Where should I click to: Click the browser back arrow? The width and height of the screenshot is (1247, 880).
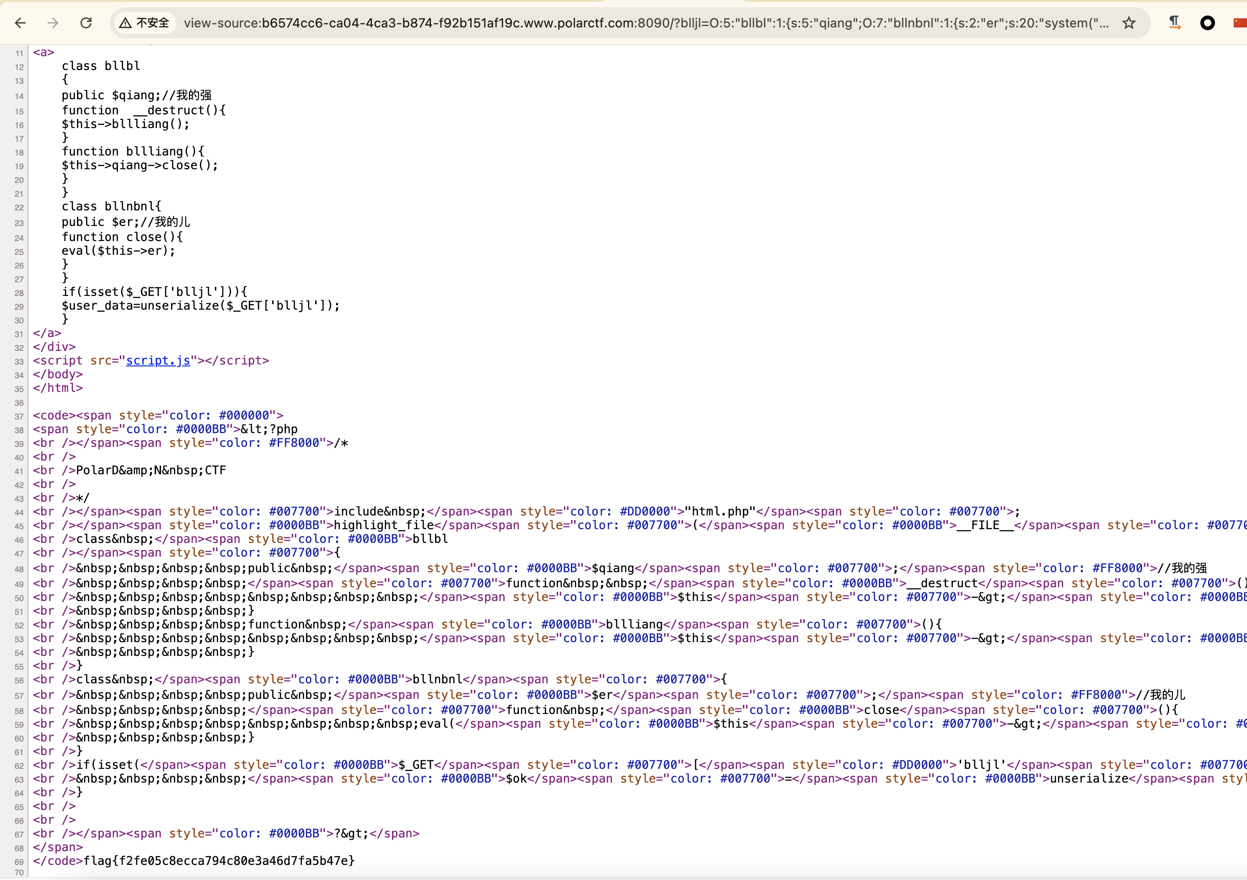pos(21,23)
